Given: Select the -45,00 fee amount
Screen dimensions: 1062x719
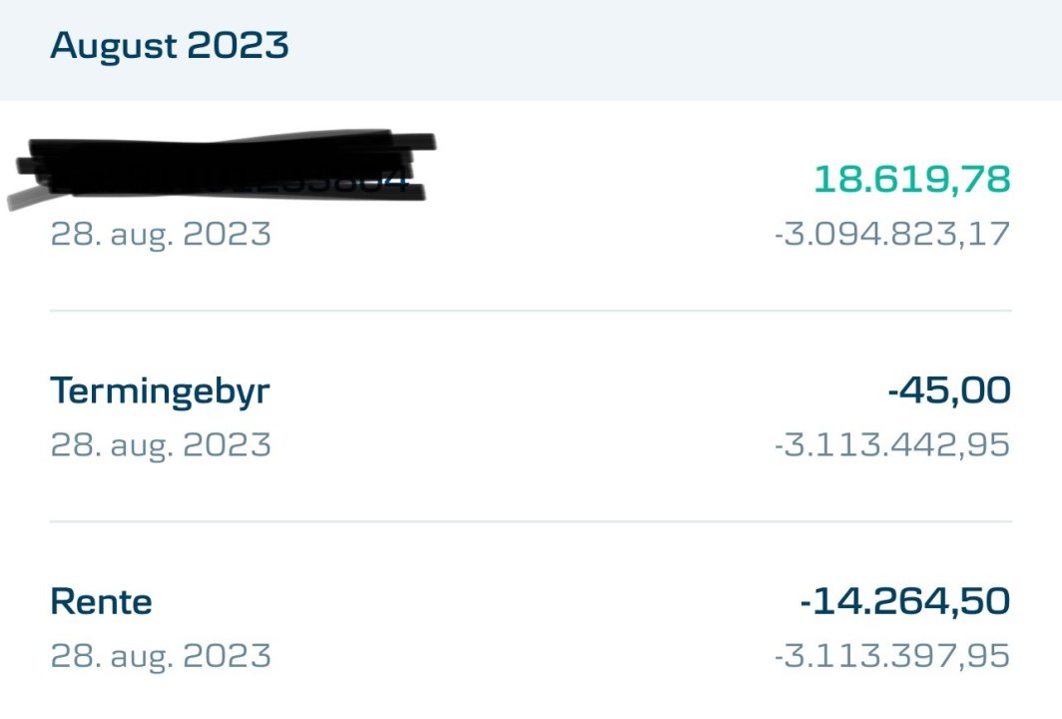Looking at the screenshot, I should tap(948, 391).
